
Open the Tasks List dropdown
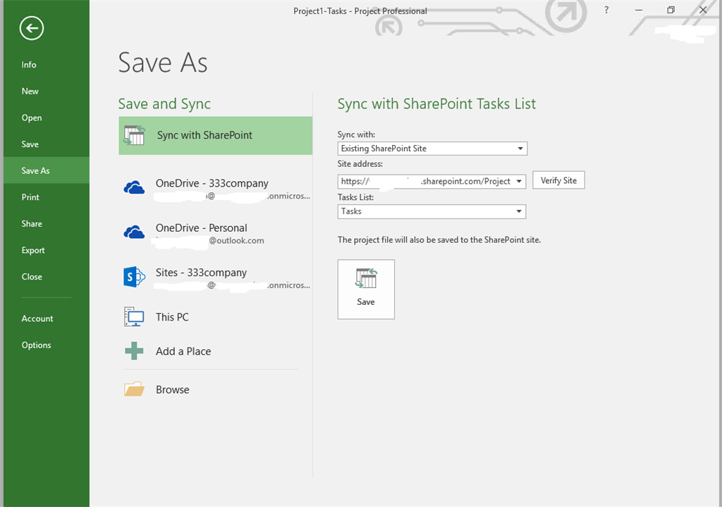432,212
